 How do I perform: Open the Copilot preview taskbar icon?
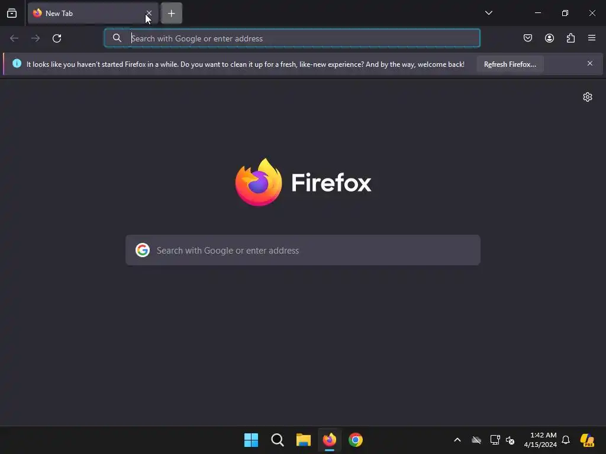[x=587, y=440]
